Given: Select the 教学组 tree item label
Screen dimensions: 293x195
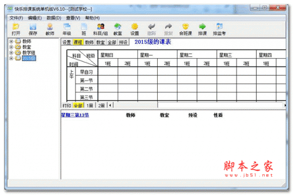Looking at the screenshot, I should [x=29, y=52].
